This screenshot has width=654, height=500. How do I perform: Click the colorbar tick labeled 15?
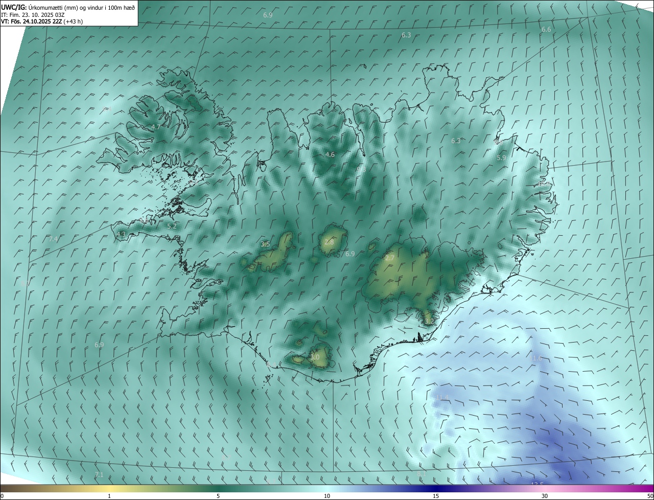pyautogui.click(x=436, y=496)
